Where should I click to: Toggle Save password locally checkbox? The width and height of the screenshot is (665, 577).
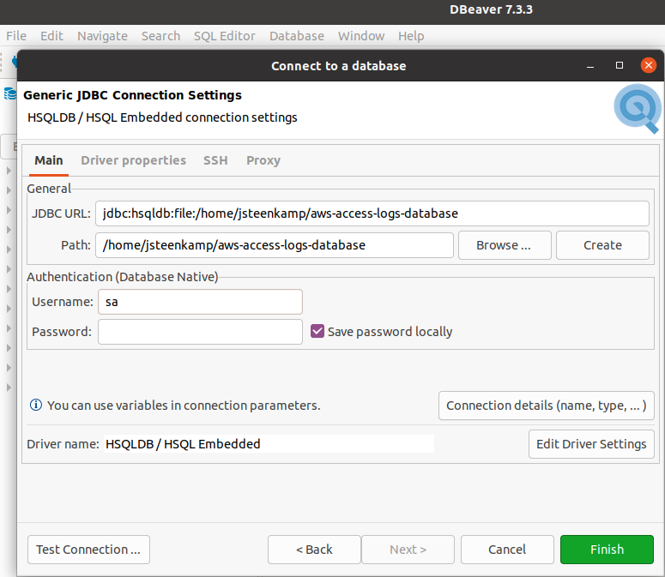click(317, 331)
